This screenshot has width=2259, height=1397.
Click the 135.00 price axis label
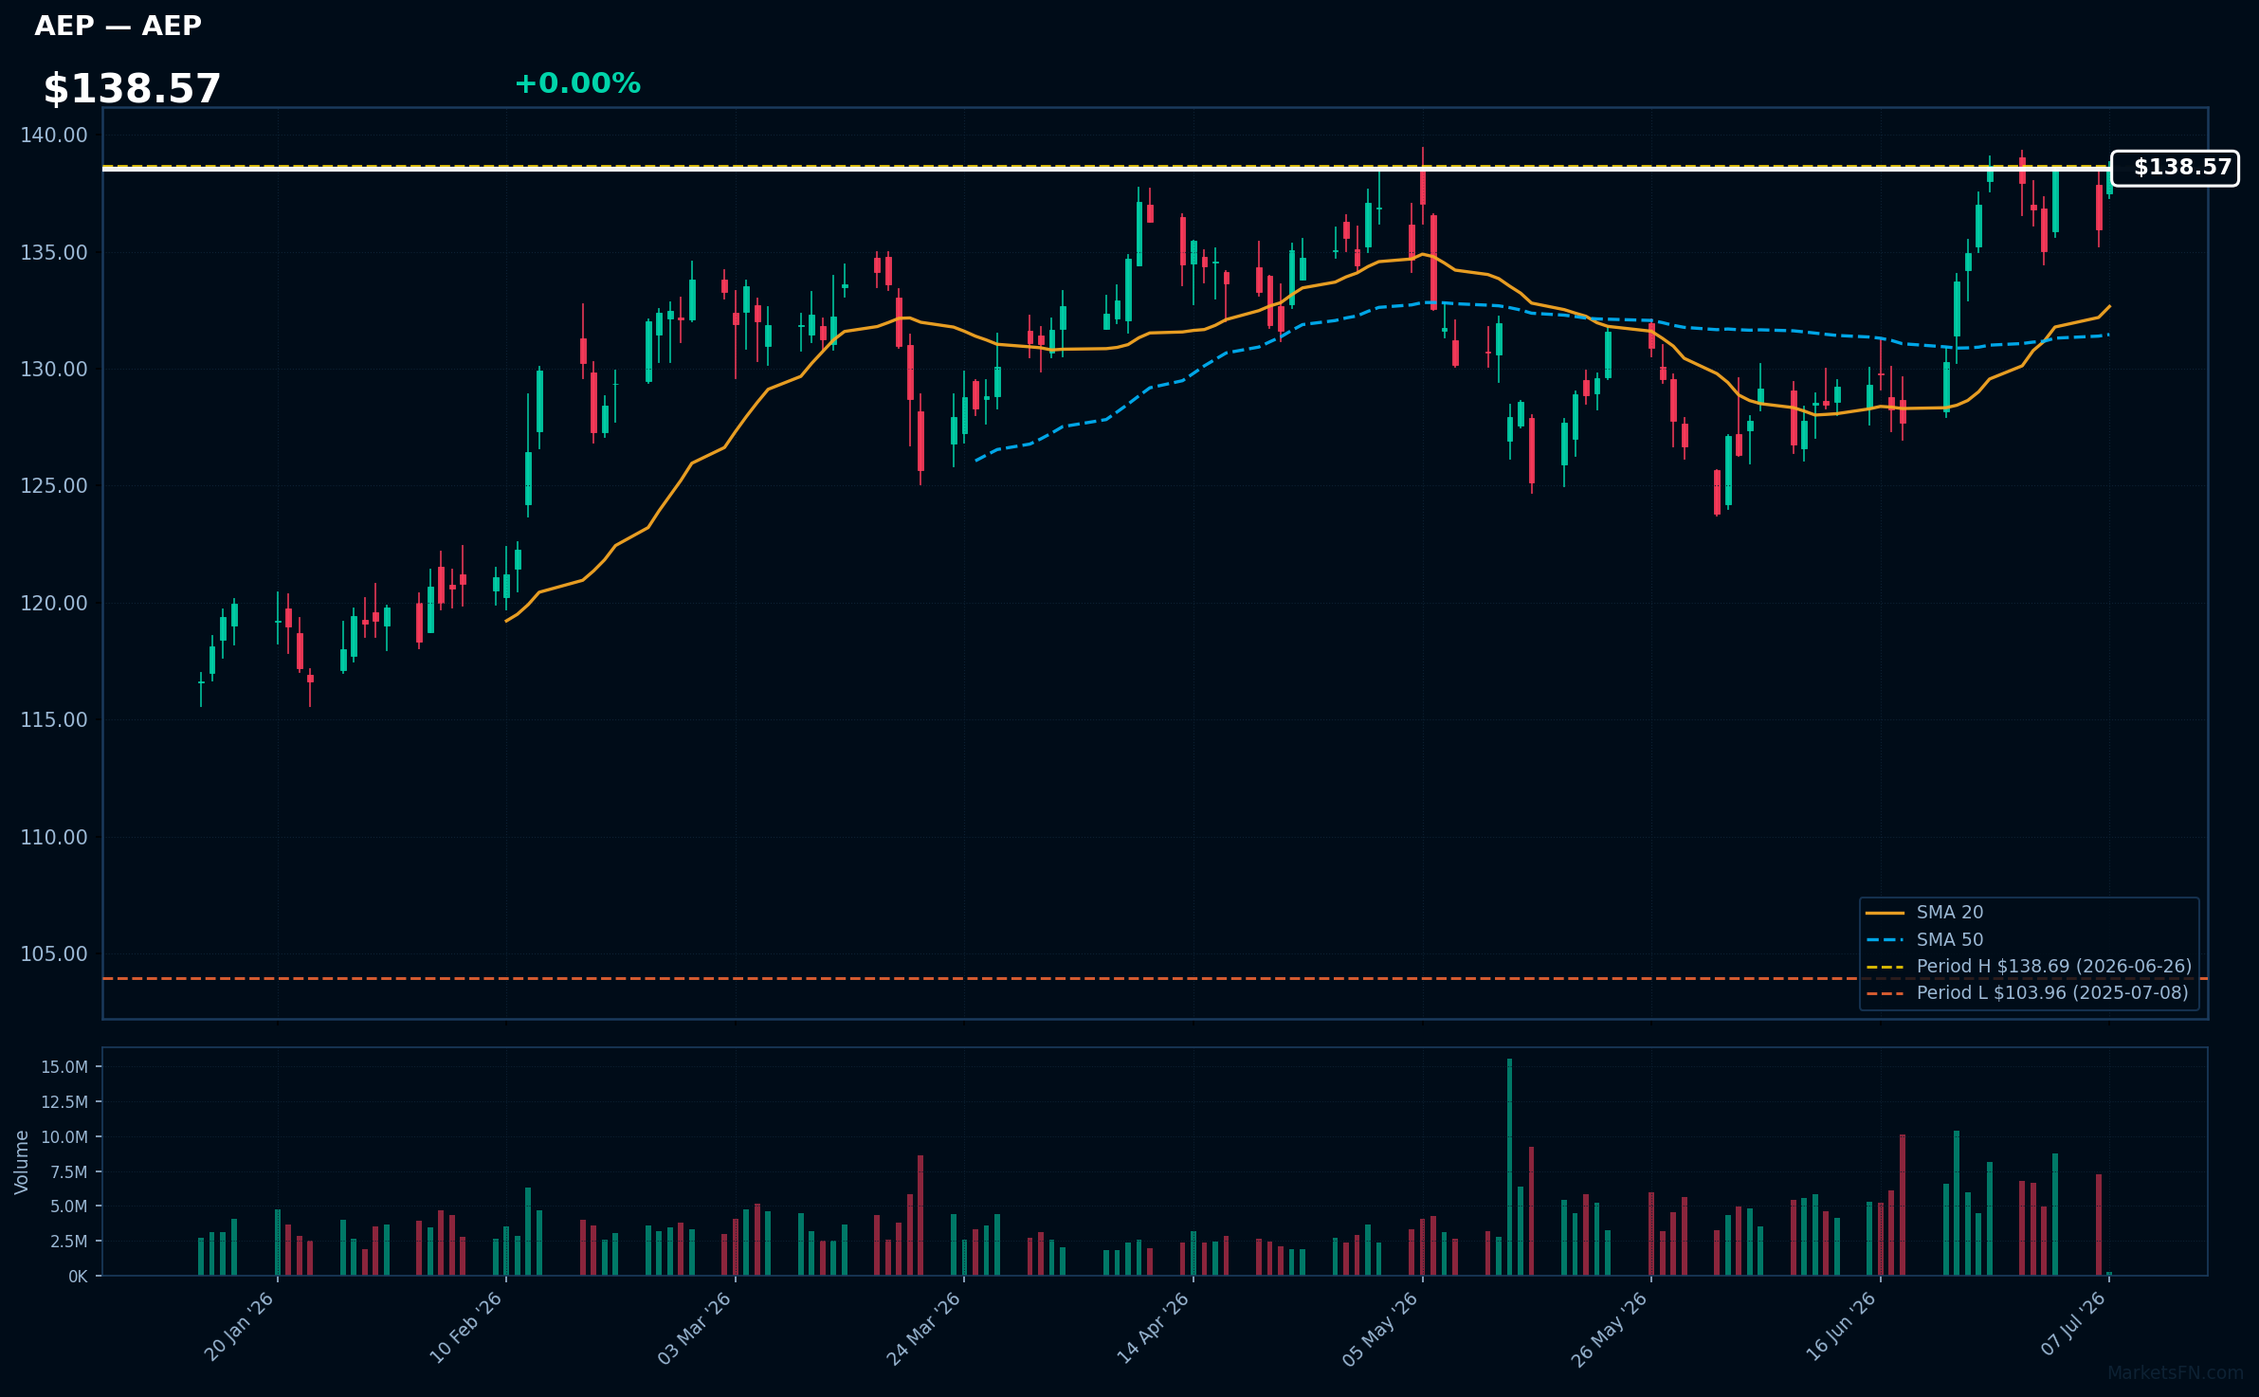[x=54, y=252]
